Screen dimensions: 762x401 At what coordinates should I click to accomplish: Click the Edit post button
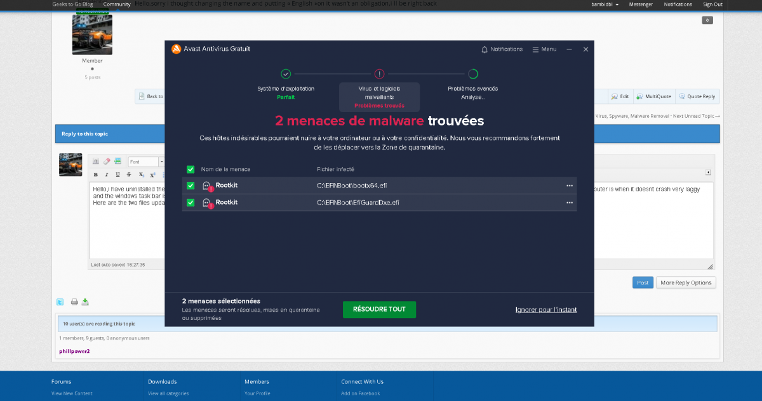[620, 96]
